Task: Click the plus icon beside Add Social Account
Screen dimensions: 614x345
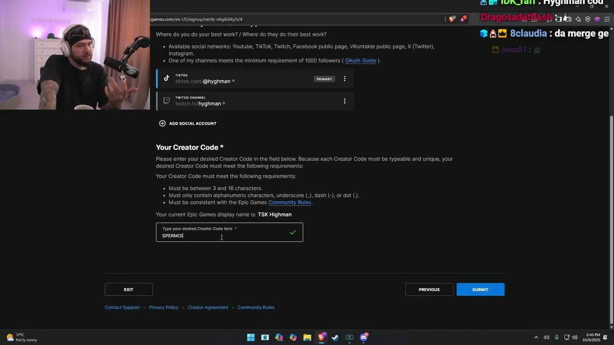Action: [162, 123]
